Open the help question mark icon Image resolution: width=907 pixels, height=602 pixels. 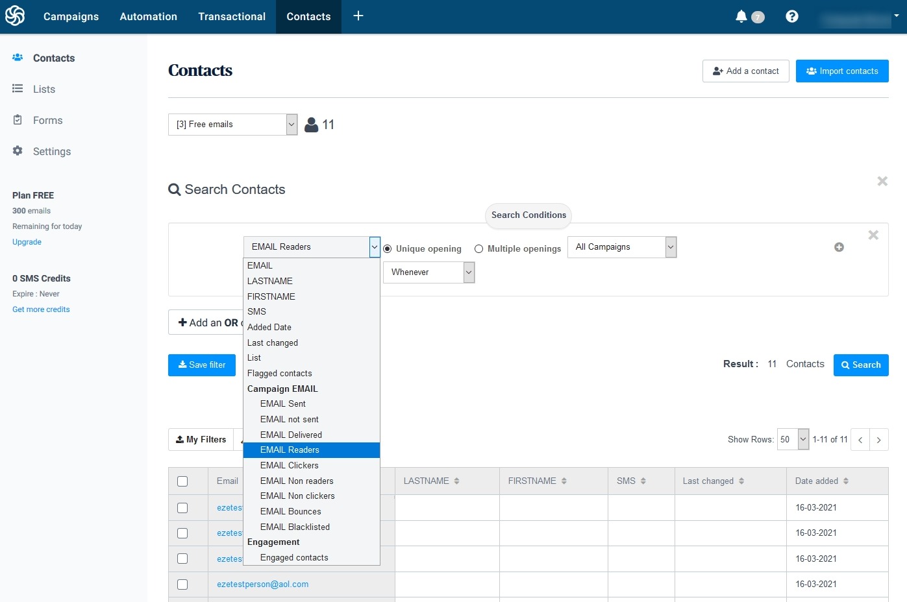[791, 16]
